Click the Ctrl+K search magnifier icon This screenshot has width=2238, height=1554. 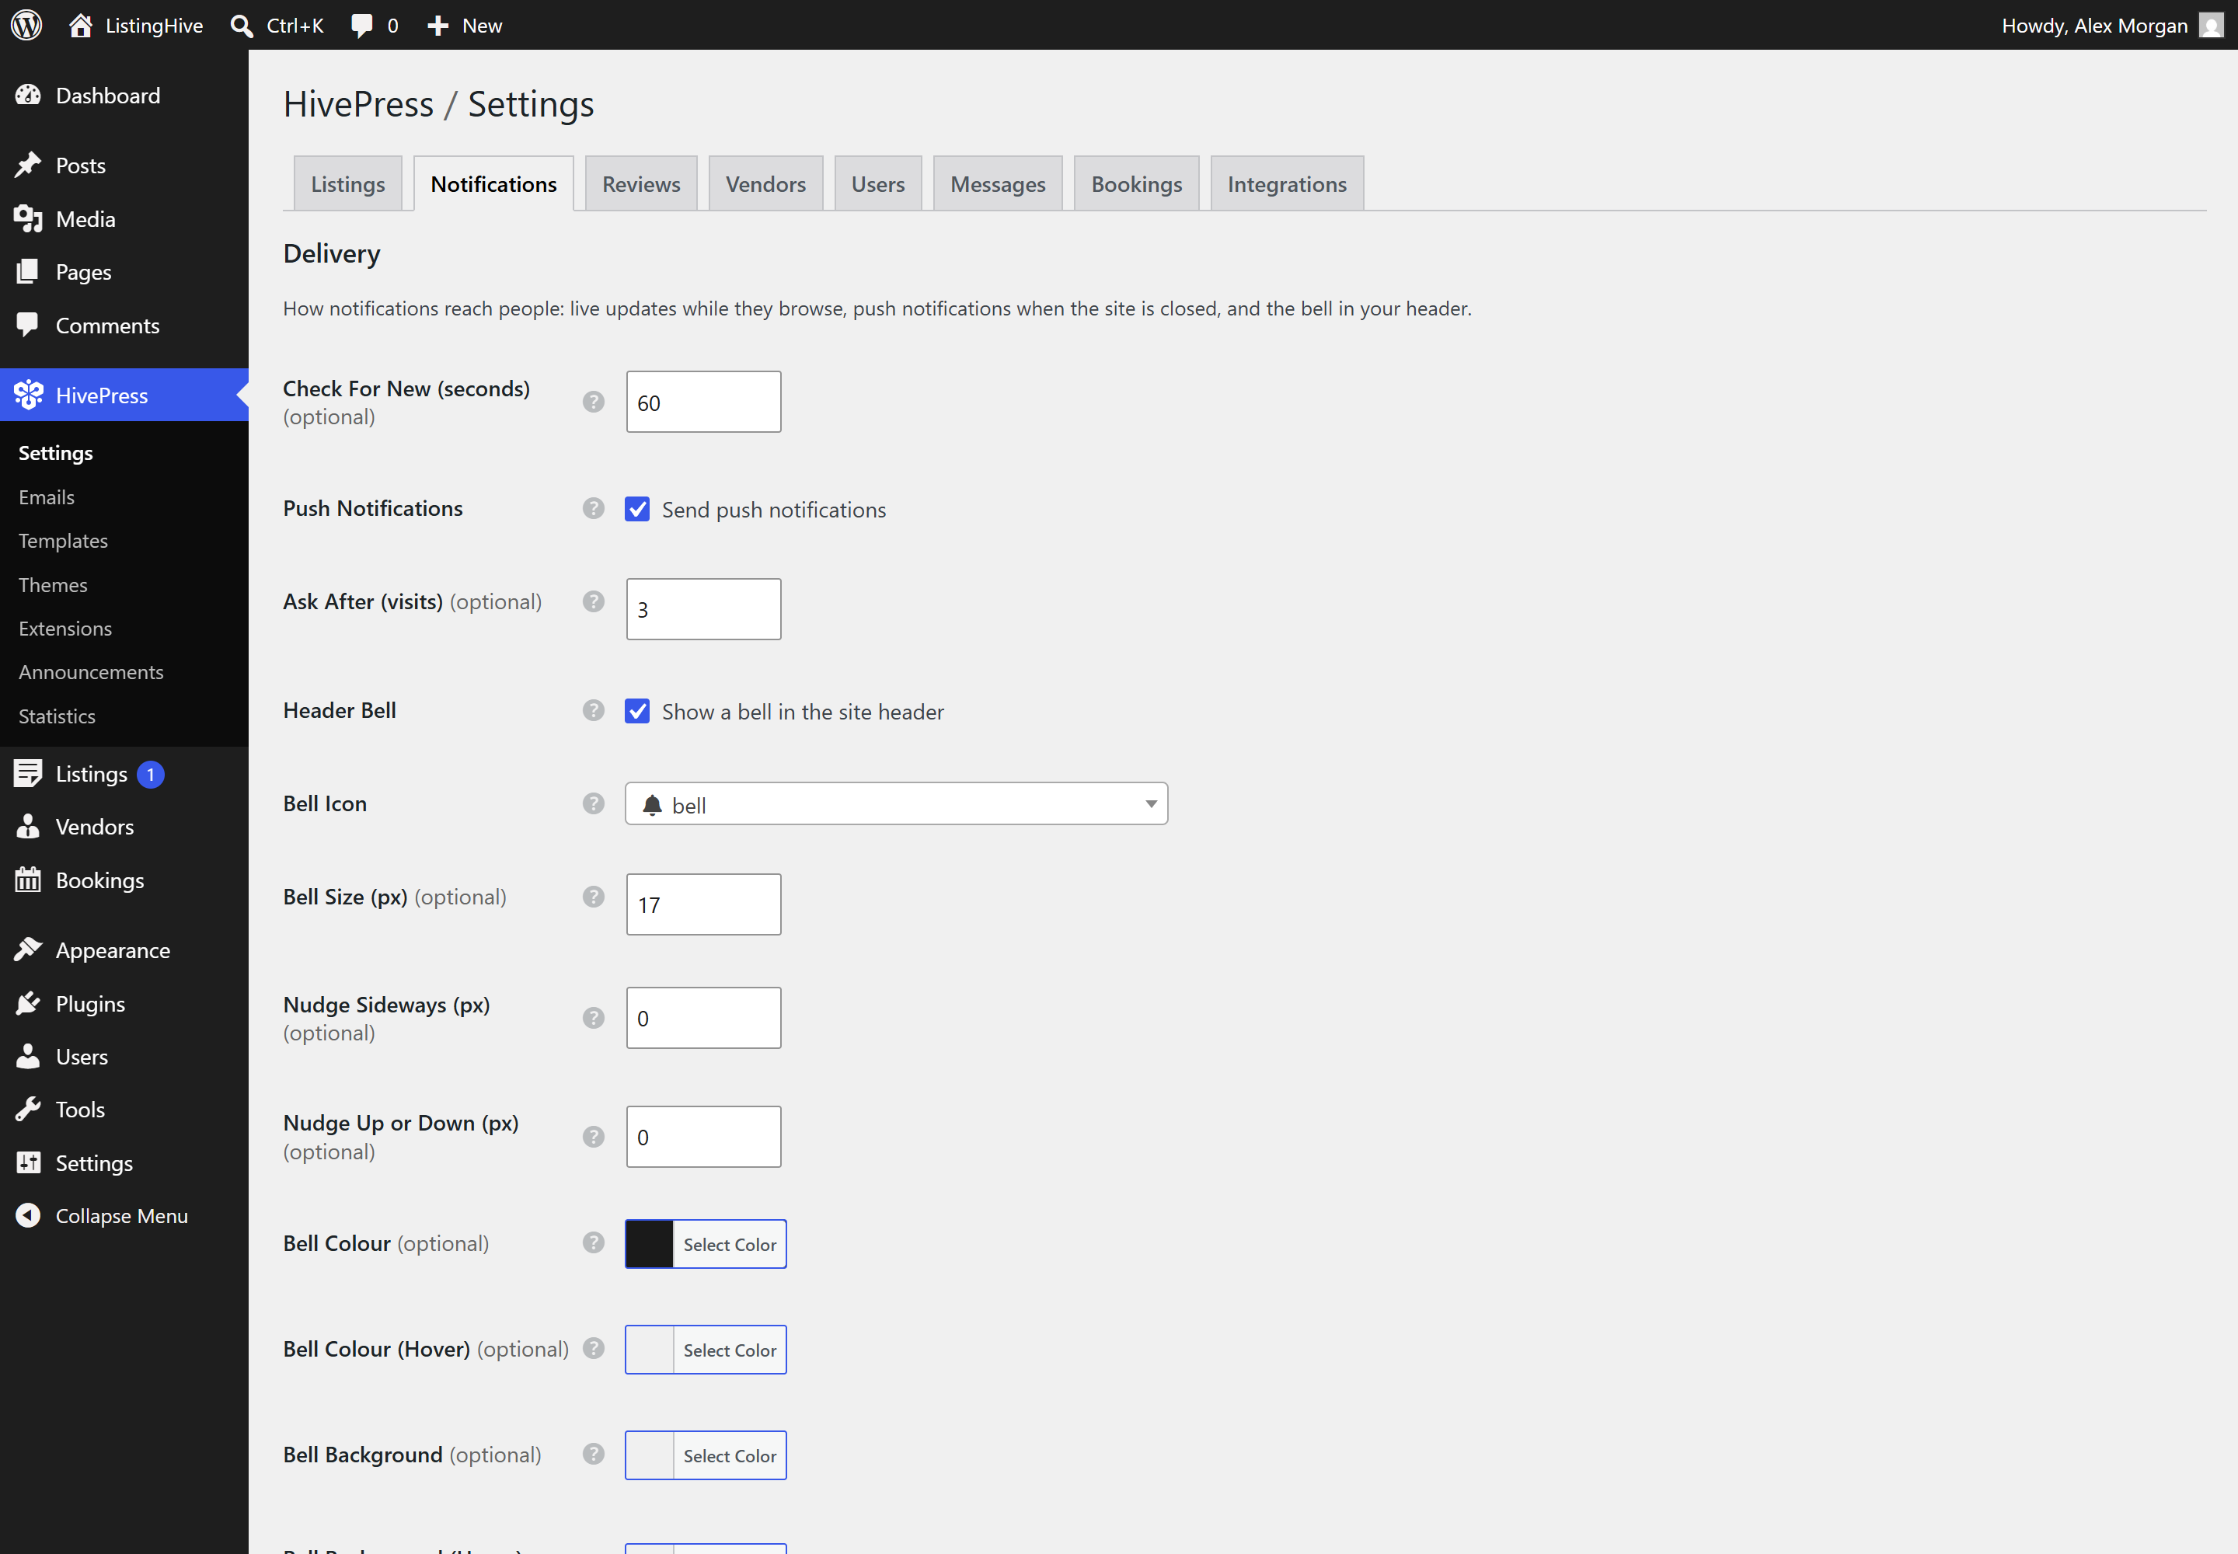click(242, 26)
